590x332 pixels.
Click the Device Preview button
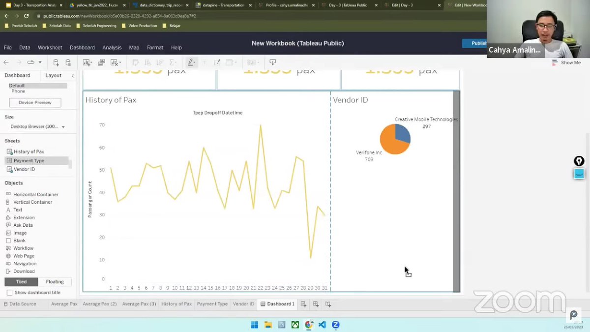coord(35,102)
